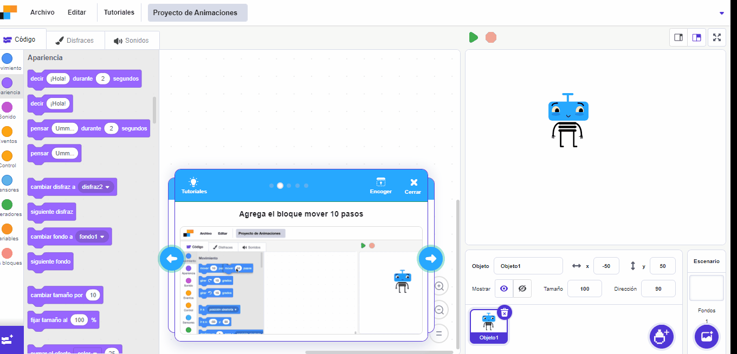Go to next tutorial step

pyautogui.click(x=431, y=259)
